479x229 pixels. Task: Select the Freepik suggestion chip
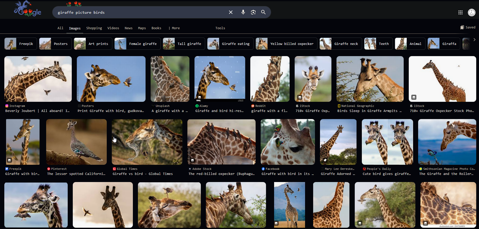coord(21,44)
